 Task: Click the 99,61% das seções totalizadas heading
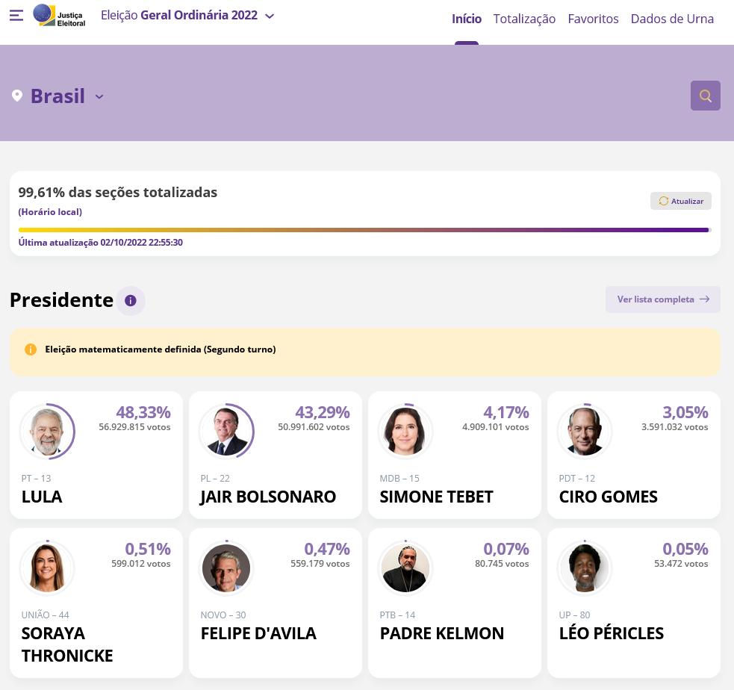pos(117,193)
